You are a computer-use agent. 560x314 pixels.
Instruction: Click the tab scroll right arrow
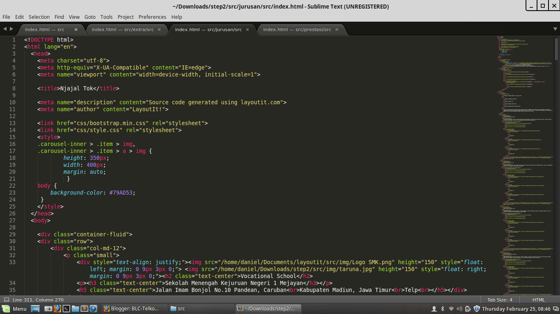[x=11, y=29]
